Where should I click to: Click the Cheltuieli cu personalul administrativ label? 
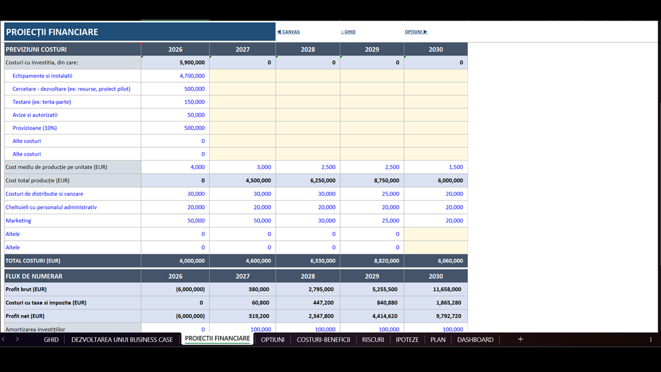coord(51,207)
